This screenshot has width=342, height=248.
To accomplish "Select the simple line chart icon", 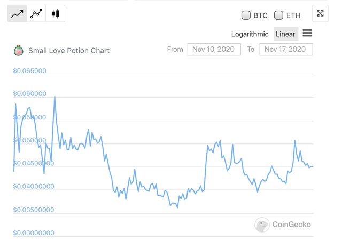I will [17, 13].
